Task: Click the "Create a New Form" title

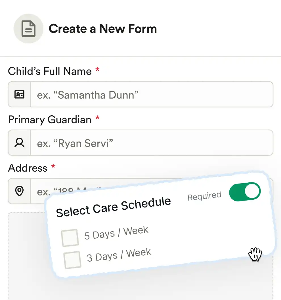Action: click(x=102, y=29)
